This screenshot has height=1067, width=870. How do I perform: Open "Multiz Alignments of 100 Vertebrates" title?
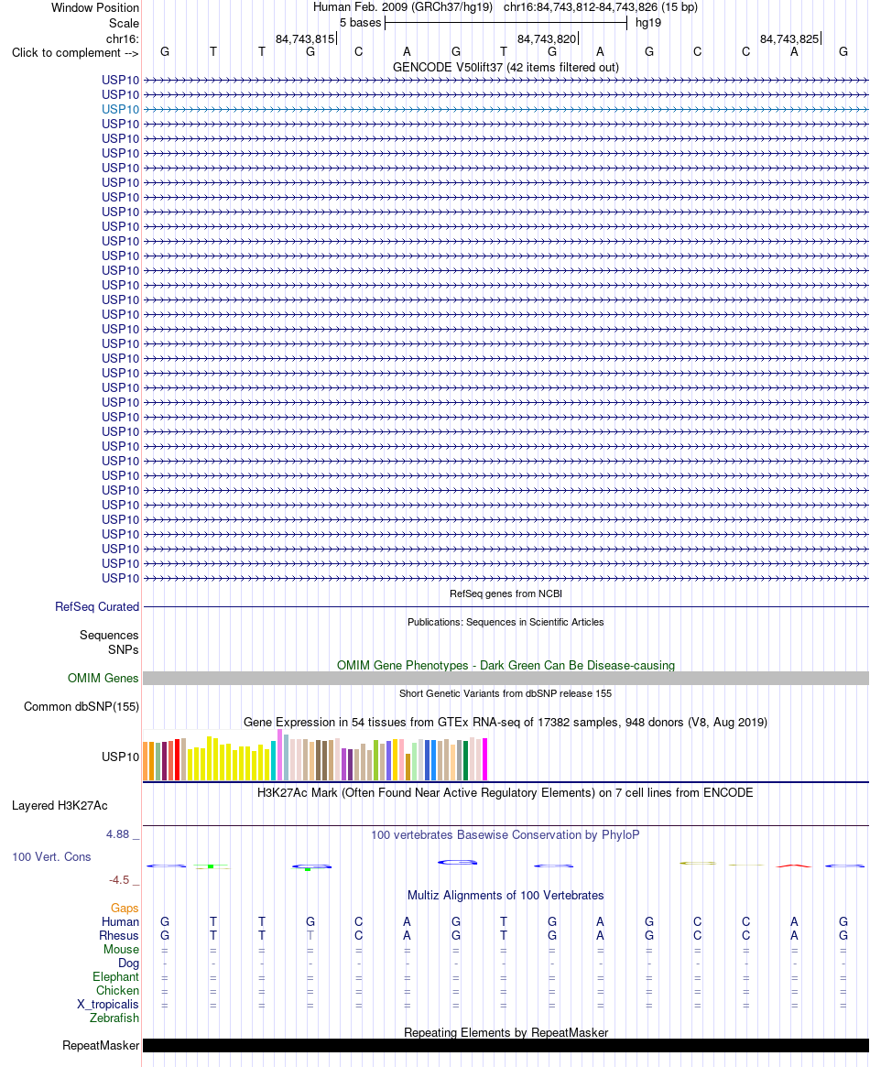tap(506, 896)
